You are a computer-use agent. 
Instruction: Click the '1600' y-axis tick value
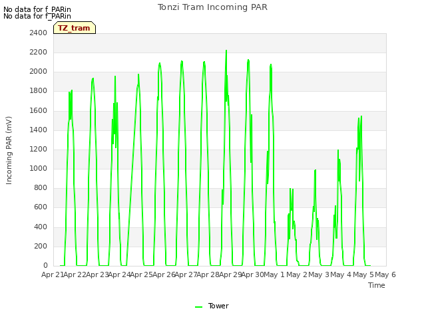pos(39,111)
